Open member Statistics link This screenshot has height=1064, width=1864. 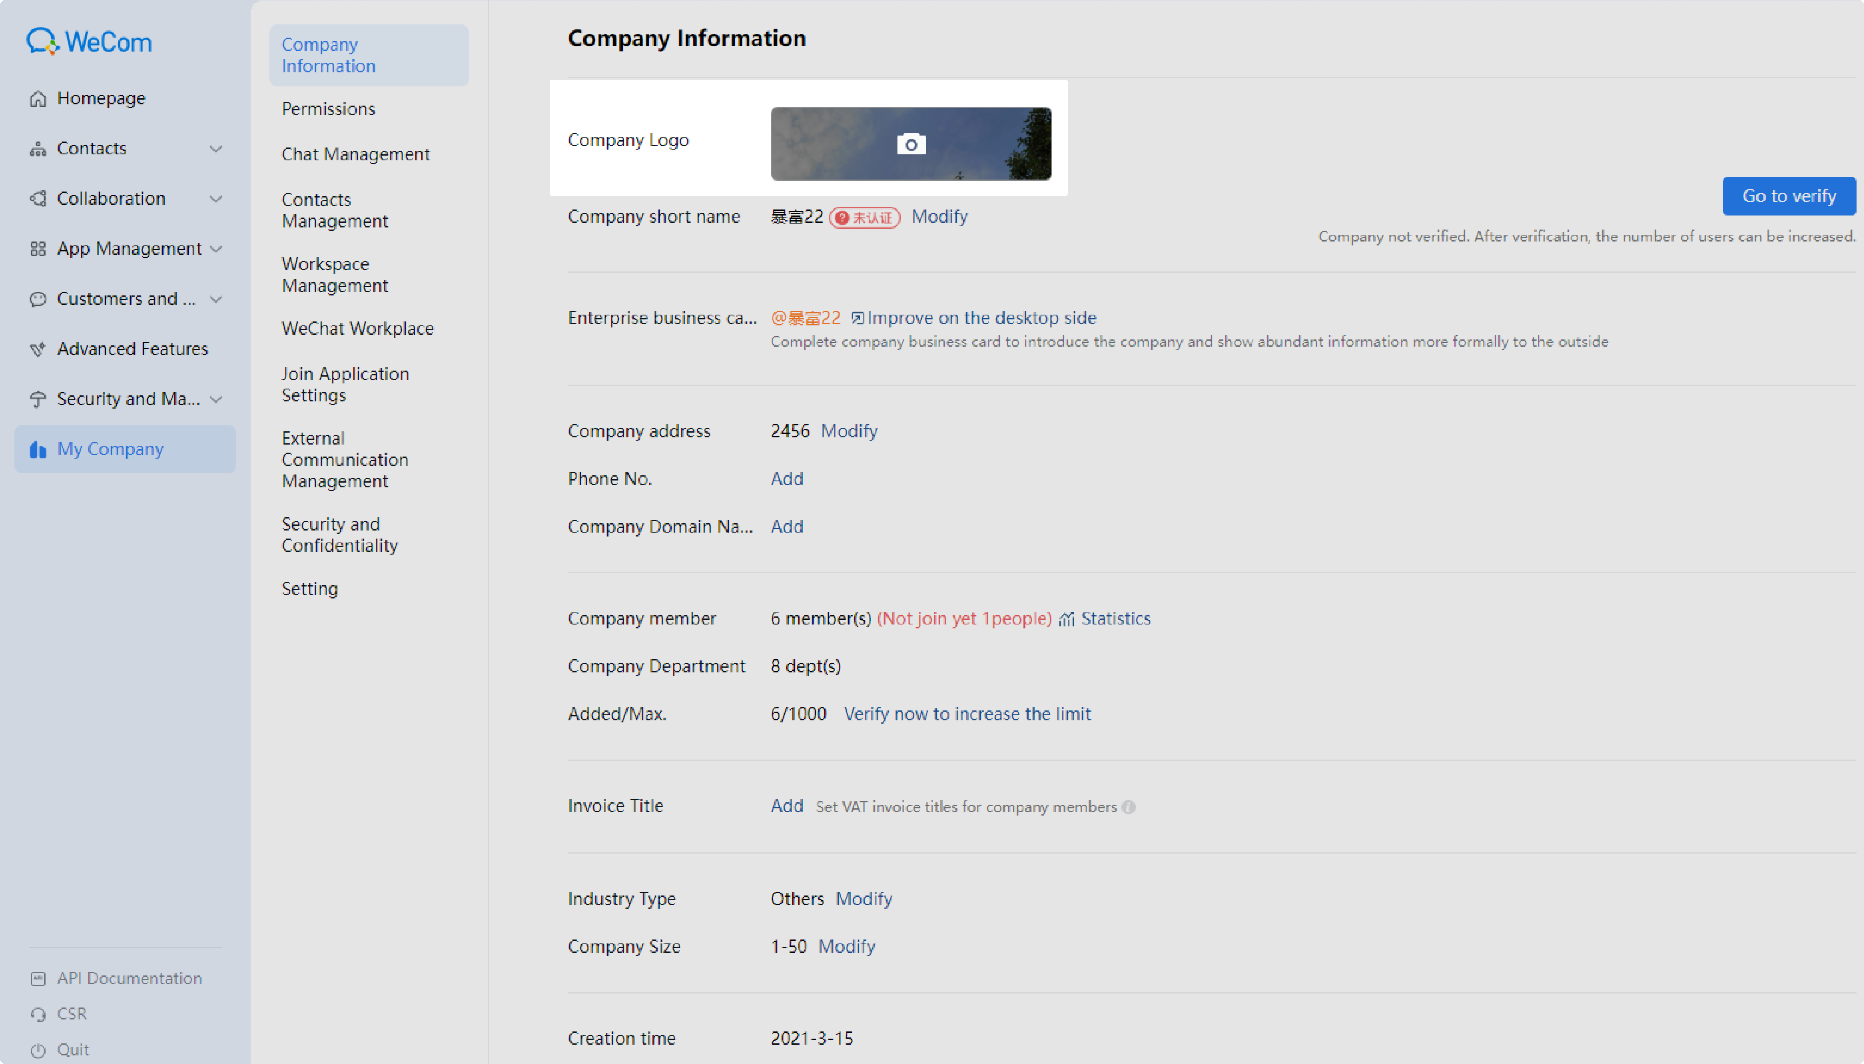pos(1116,619)
